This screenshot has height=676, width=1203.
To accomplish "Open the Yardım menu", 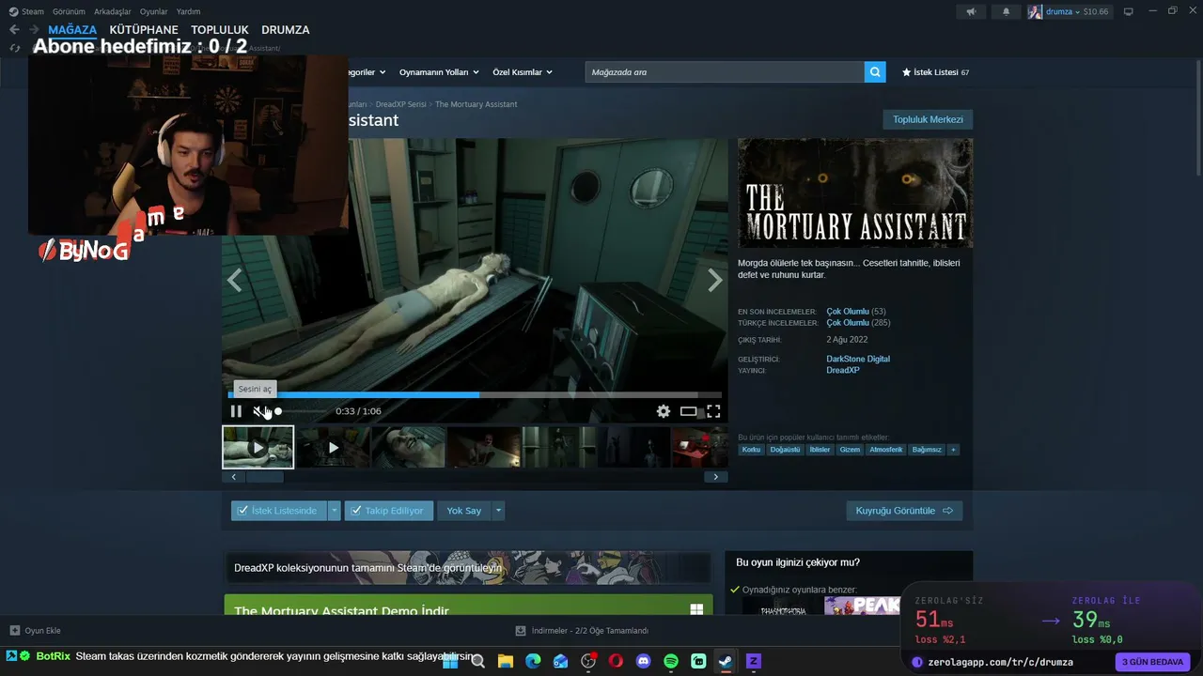I will coord(188,11).
